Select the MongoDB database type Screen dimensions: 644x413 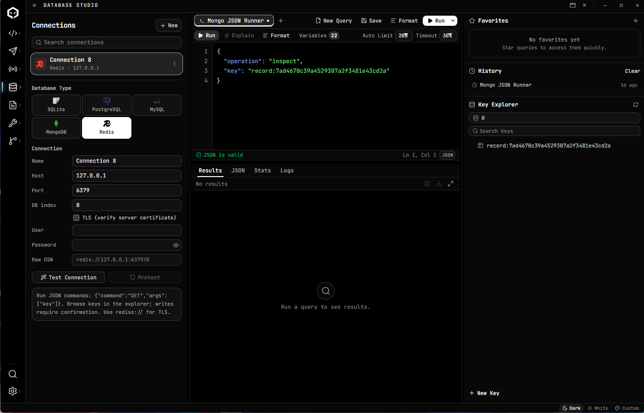coord(56,128)
